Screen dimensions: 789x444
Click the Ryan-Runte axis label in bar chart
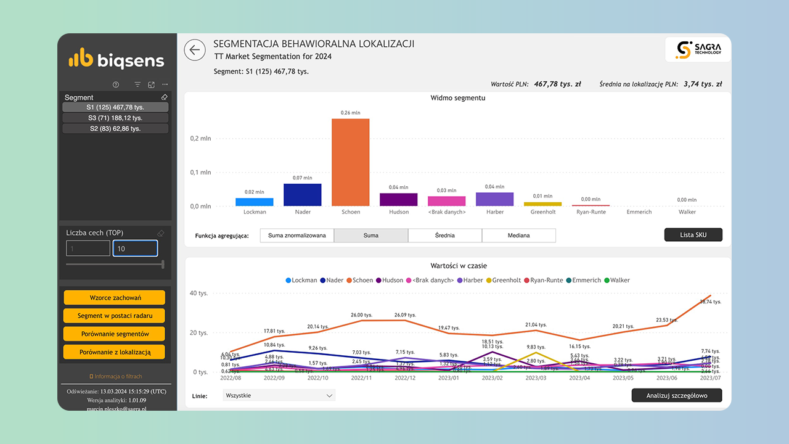point(591,212)
